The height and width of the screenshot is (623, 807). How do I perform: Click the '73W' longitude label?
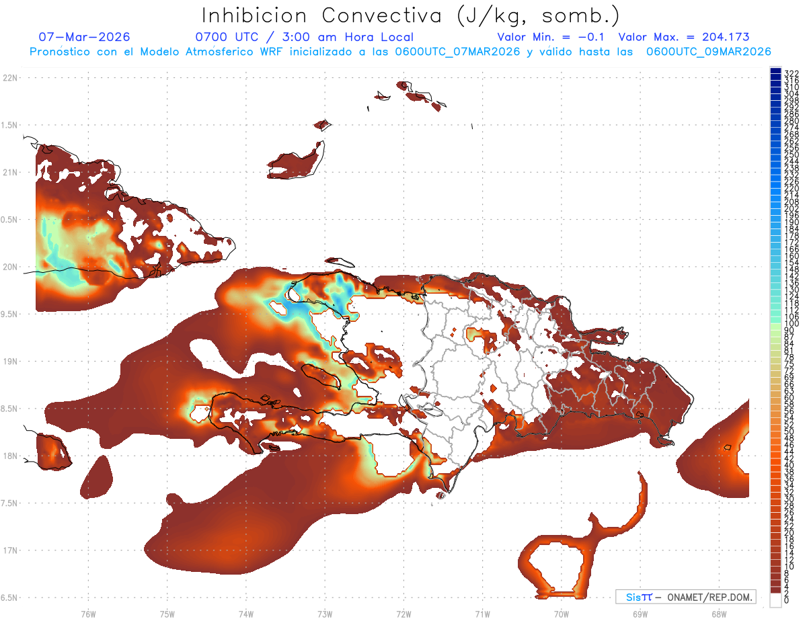point(325,614)
